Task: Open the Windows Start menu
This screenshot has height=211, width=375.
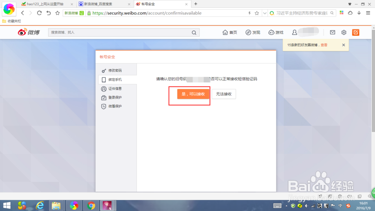Action: click(7, 205)
